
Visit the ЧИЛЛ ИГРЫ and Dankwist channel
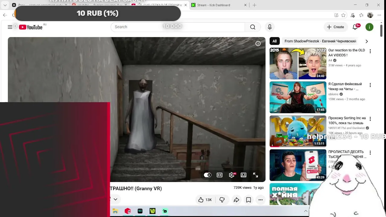(x=346, y=128)
